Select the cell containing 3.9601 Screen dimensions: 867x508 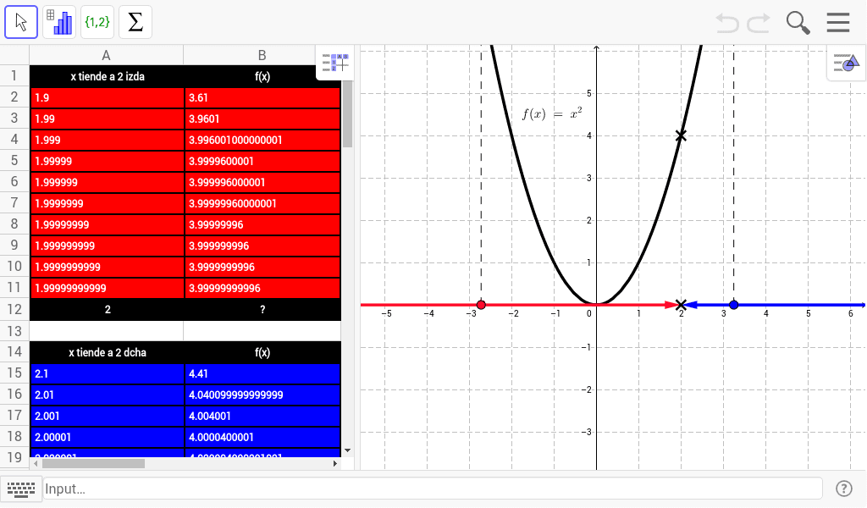click(262, 119)
